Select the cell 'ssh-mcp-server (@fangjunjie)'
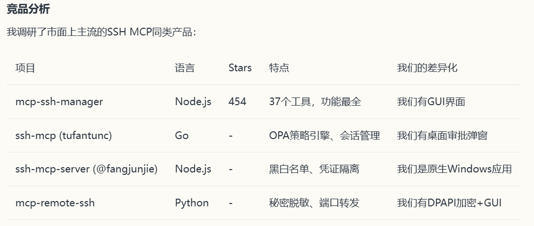534x226 pixels. click(x=87, y=169)
